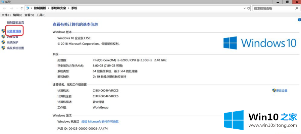The height and width of the screenshot is (134, 301).
Task: Click the WorkGroup workgroup value
Action: click(101, 107)
